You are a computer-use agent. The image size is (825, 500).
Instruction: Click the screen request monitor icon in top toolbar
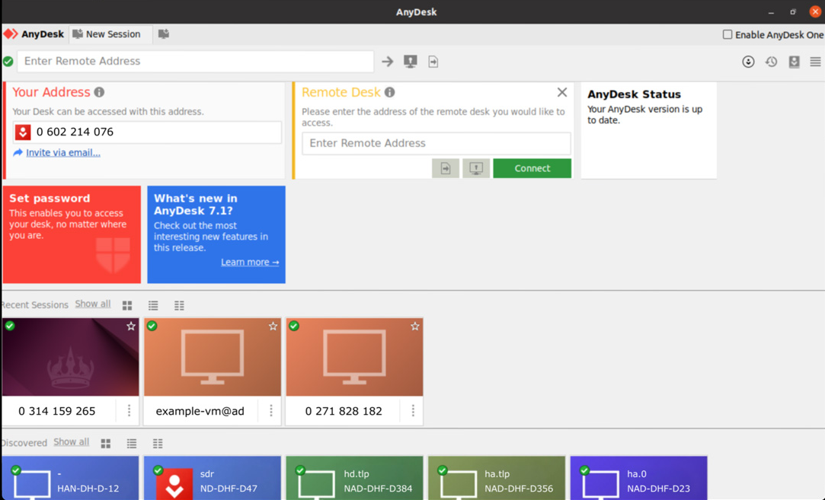(411, 62)
